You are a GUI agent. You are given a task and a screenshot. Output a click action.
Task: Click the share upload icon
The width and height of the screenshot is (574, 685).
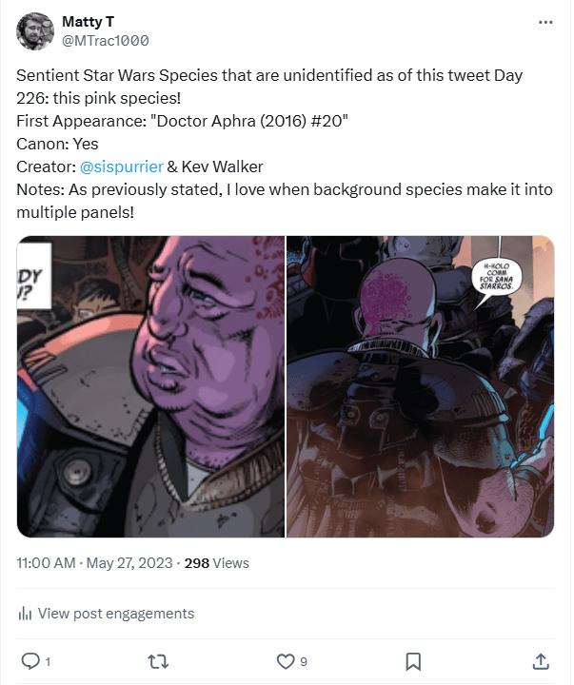540,660
